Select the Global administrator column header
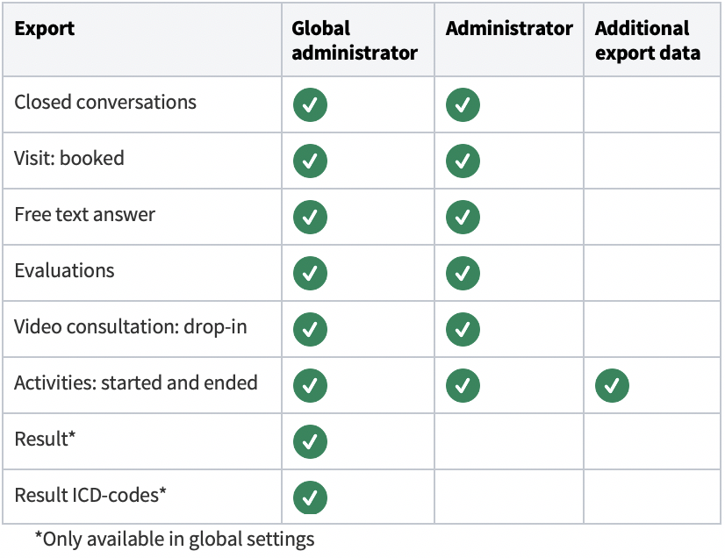 (x=355, y=40)
